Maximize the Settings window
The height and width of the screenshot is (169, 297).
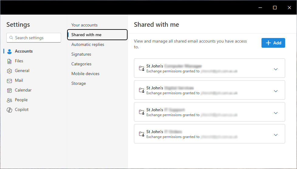click(x=275, y=8)
